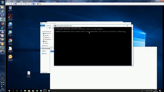
Task: Open Файл tab in Explorer ribbon
Action: click(43, 26)
